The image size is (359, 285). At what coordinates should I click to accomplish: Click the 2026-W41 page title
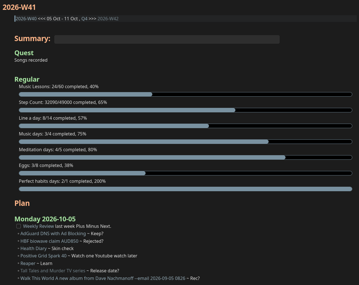coord(19,7)
